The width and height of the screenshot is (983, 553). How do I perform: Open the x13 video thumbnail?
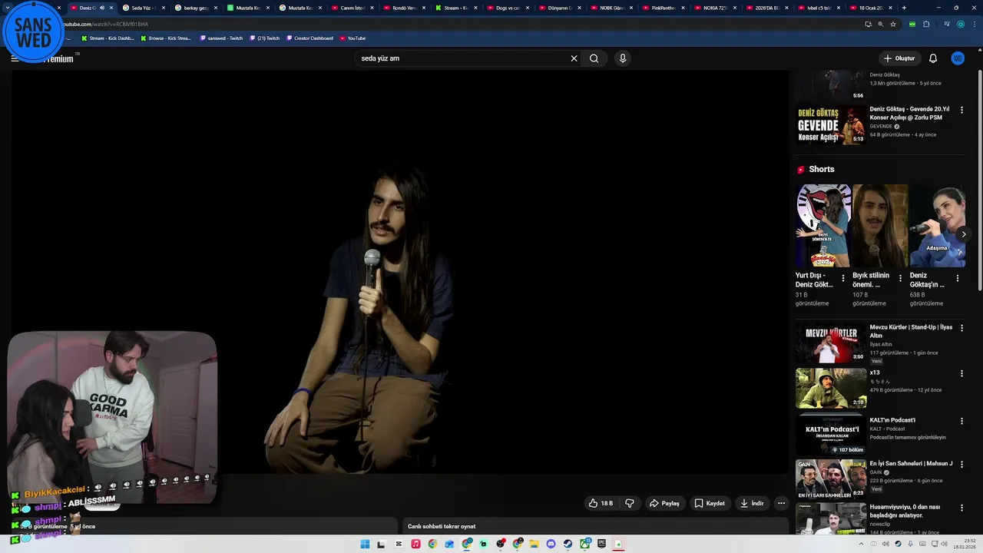click(830, 388)
